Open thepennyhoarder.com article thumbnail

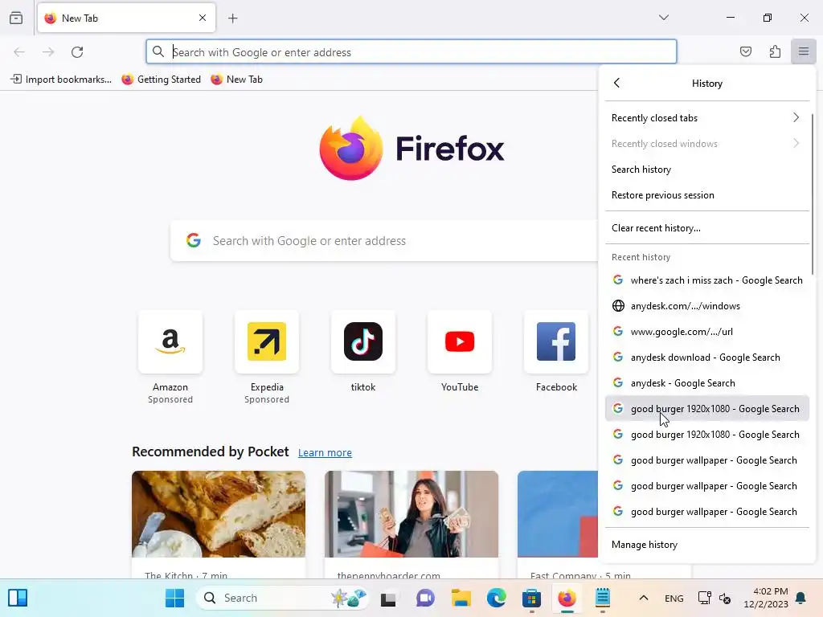411,513
